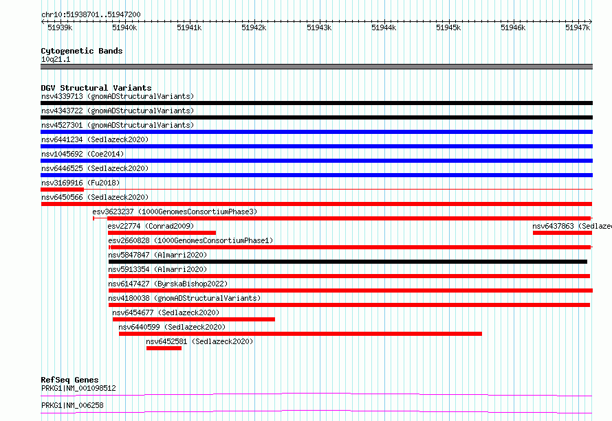612x421 pixels.
Task: Open the nsv6440599 Sedlazeck2020 label
Action: coord(172,327)
